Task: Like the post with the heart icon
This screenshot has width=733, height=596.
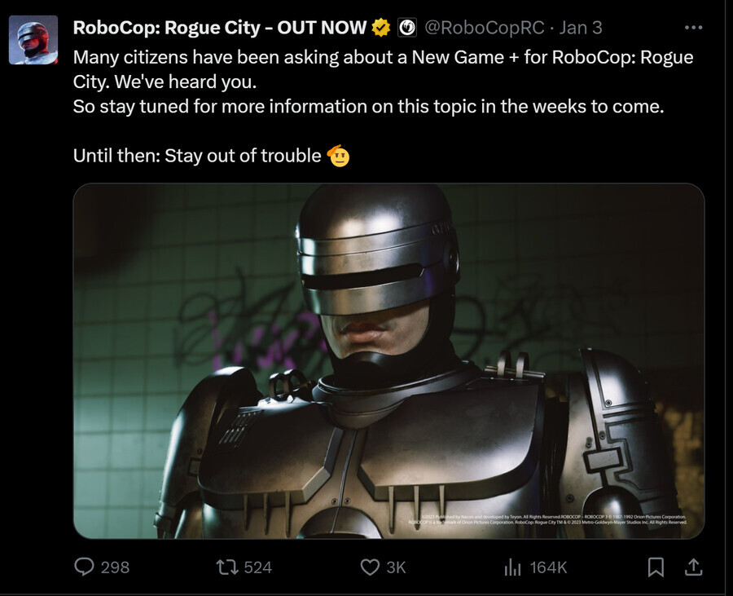Action: point(370,567)
